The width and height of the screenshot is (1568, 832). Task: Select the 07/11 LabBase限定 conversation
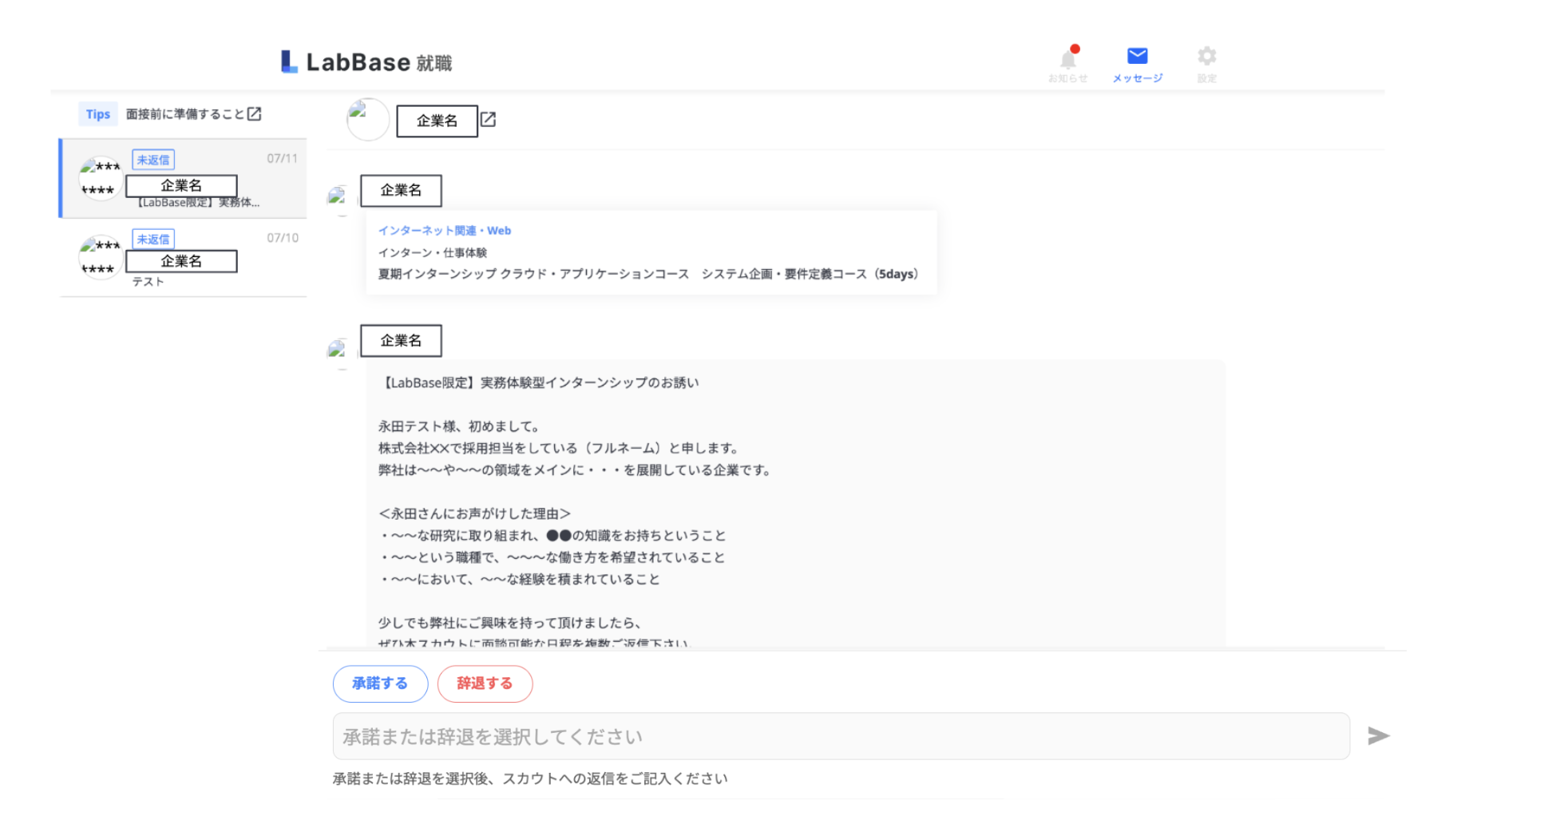coord(182,179)
